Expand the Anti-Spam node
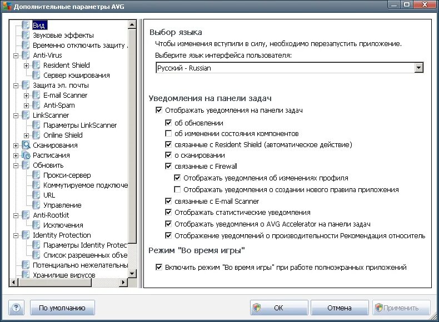 (26, 105)
